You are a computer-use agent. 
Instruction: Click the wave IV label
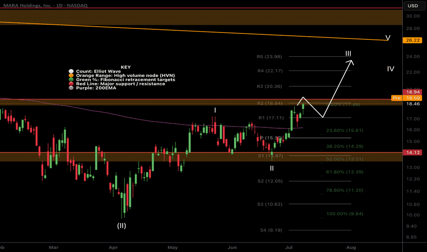pos(390,69)
